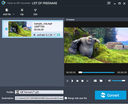Open the Add File dropdown arrow
The width and height of the screenshot is (128, 104).
[x=14, y=14]
